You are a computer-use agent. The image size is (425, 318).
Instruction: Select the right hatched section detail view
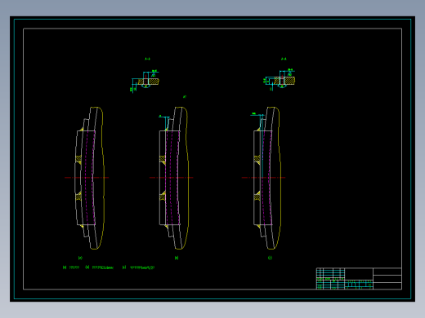click(x=279, y=80)
